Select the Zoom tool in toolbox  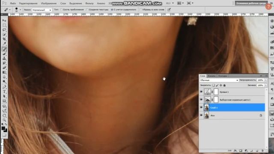point(4,120)
